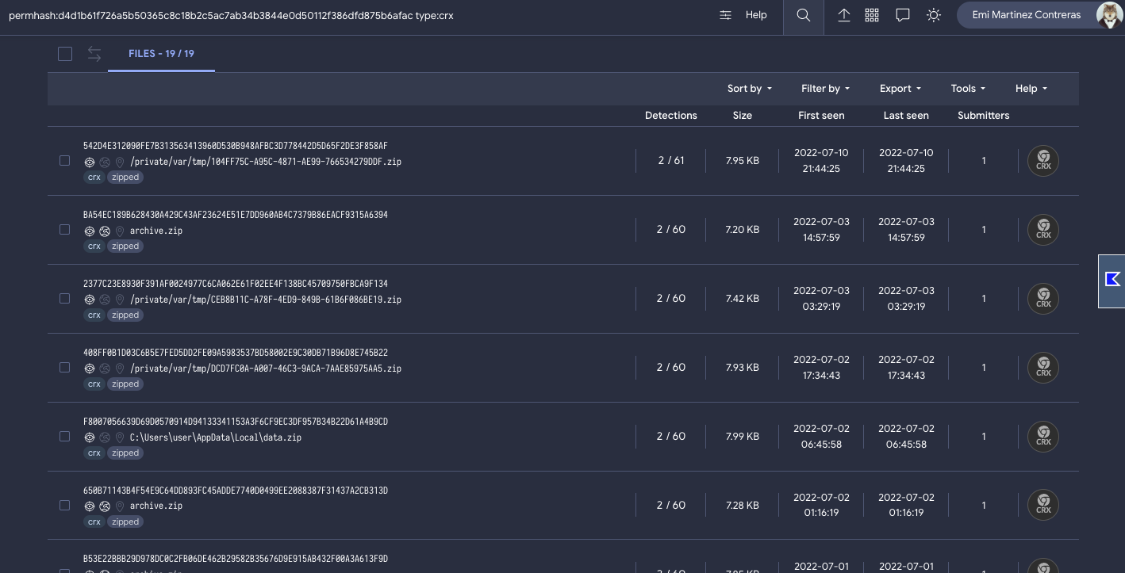Screen dimensions: 1125x573
Task: Click Size column header
Action: (743, 116)
